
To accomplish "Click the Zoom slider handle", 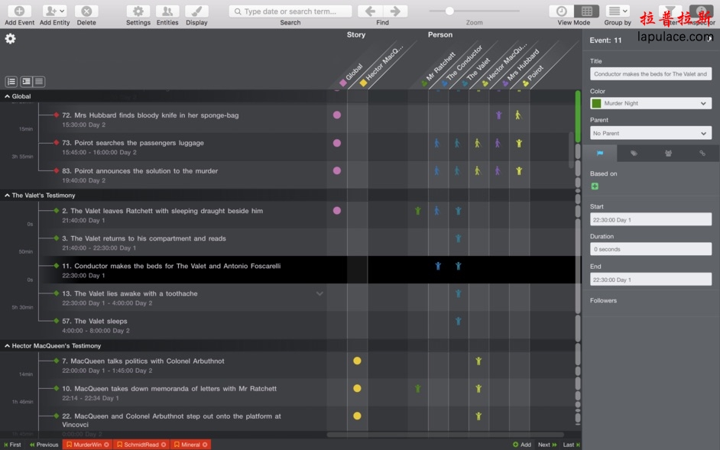I will (449, 11).
